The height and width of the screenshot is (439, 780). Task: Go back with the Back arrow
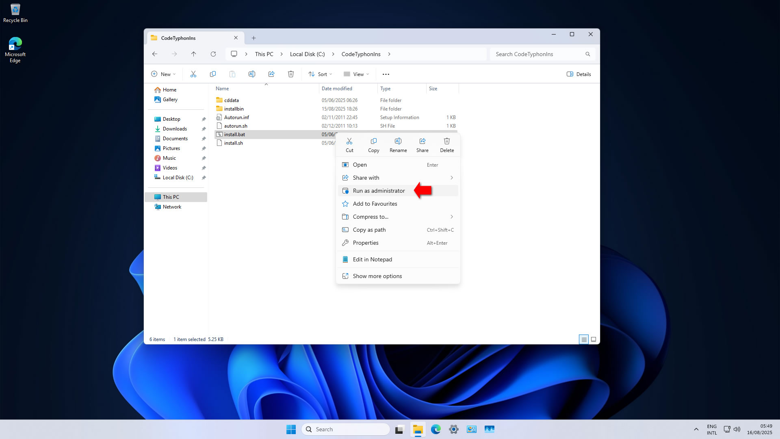155,54
